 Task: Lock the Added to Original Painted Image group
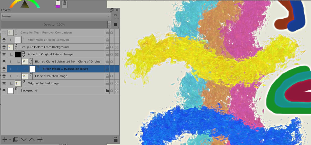pos(107,54)
